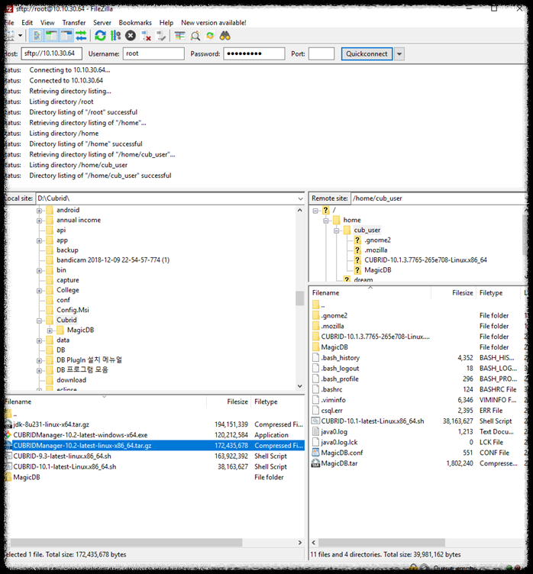The width and height of the screenshot is (533, 574).
Task: Select Config.Msi folder in local tree
Action: coord(73,310)
